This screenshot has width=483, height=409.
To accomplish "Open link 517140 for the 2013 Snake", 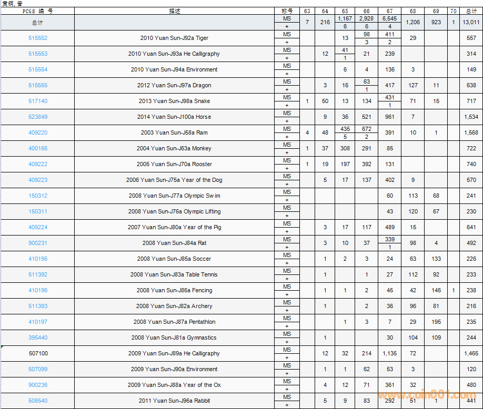I will (37, 101).
